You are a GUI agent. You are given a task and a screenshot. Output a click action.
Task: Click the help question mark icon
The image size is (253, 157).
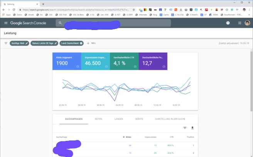[x=228, y=23]
